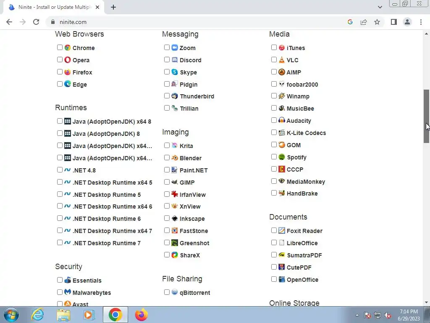Check the K-Lite Codecs checkbox
430x323 pixels.
(274, 132)
